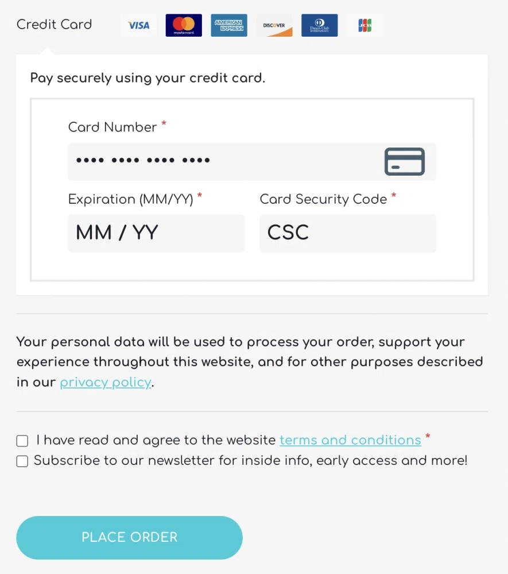508x574 pixels.
Task: Click the Visa card logo
Action: pos(138,25)
